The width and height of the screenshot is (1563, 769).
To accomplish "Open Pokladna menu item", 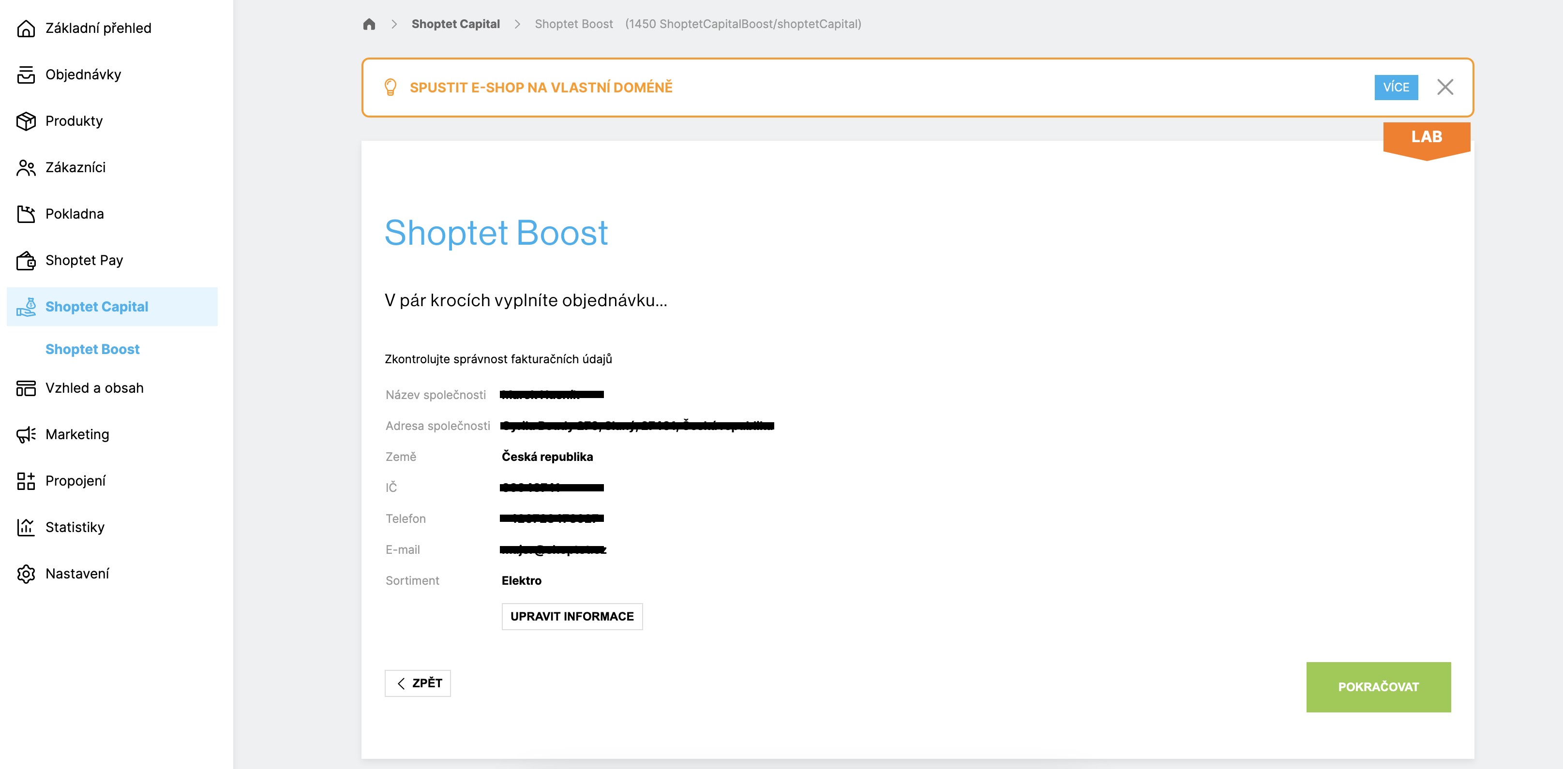I will pyautogui.click(x=112, y=213).
